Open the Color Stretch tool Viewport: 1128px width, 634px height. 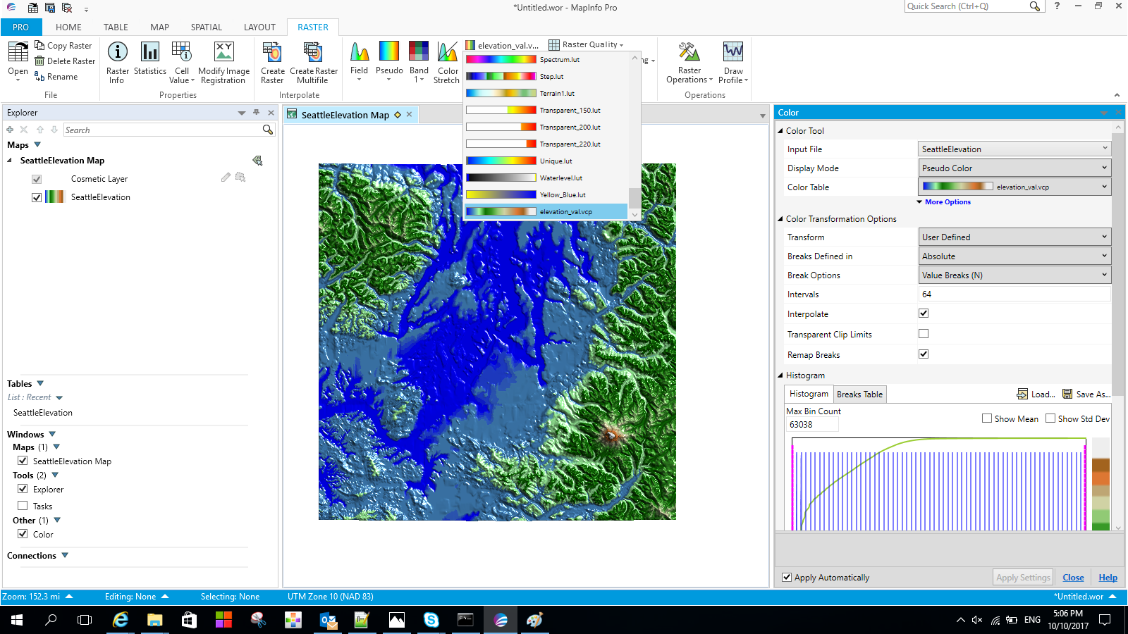[x=446, y=62]
